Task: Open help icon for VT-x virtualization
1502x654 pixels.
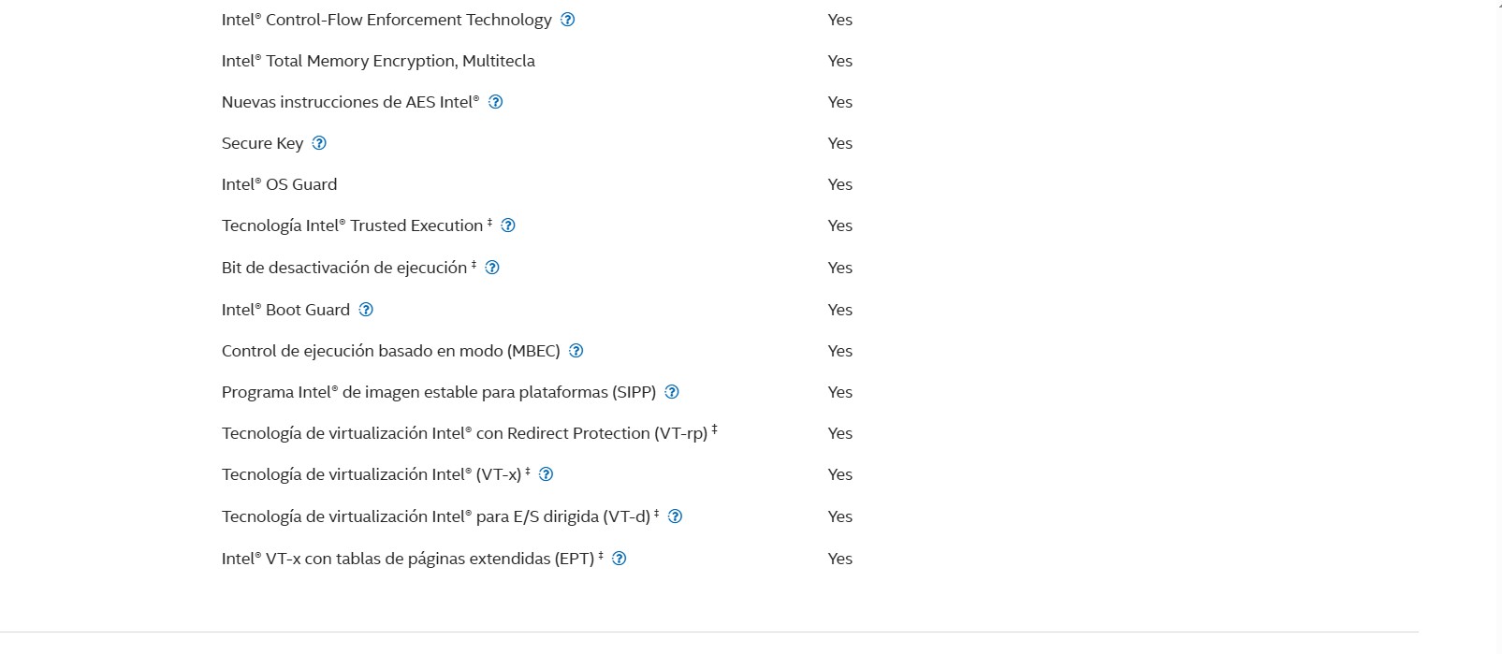Action: pyautogui.click(x=547, y=474)
